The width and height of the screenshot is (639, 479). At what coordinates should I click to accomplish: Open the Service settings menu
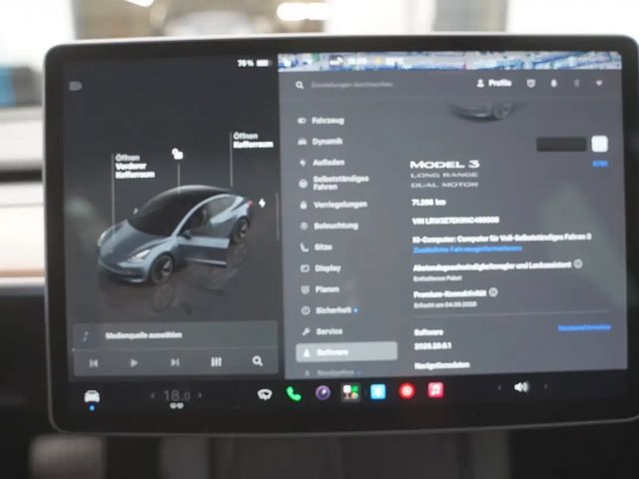(x=322, y=331)
